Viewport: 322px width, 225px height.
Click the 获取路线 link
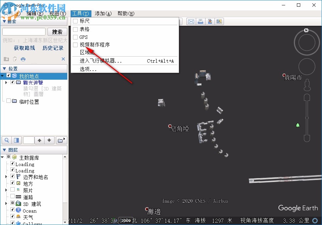(x=24, y=48)
